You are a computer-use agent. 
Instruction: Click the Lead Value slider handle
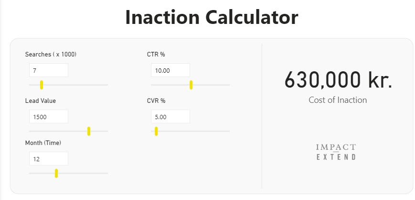tap(89, 131)
